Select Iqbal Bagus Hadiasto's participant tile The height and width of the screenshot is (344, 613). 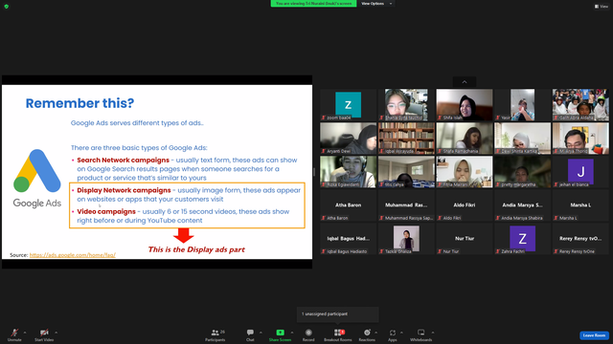point(349,239)
